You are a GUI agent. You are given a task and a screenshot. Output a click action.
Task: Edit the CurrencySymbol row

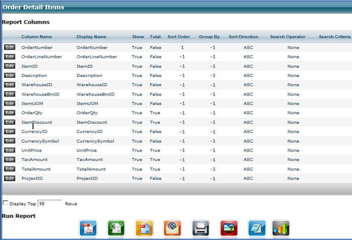click(x=10, y=141)
